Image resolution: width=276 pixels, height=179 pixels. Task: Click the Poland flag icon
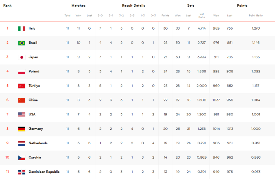pos(22,71)
